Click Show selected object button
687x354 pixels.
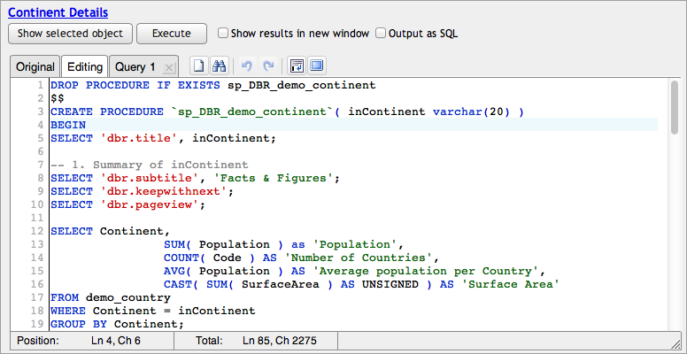pyautogui.click(x=70, y=34)
